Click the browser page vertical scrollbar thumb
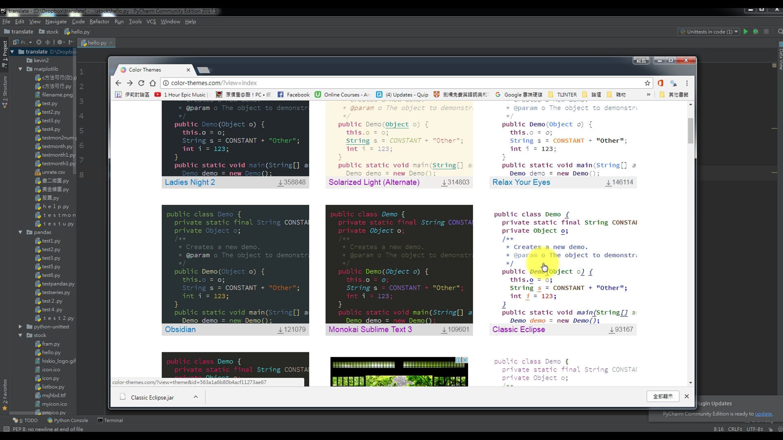This screenshot has height=440, width=783. tap(690, 130)
